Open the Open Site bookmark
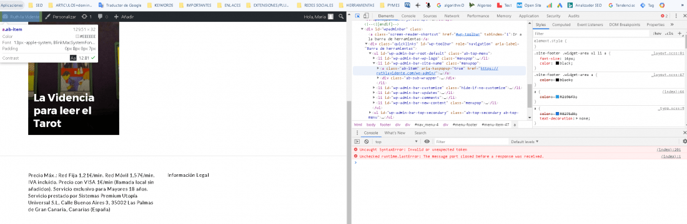The image size is (687, 224). tap(529, 5)
